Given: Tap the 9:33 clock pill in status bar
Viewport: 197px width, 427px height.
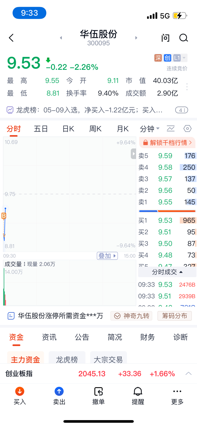Looking at the screenshot, I should (29, 13).
